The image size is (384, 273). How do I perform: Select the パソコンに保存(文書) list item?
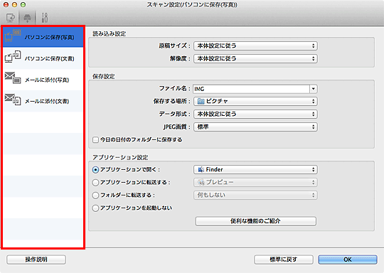tap(43, 58)
